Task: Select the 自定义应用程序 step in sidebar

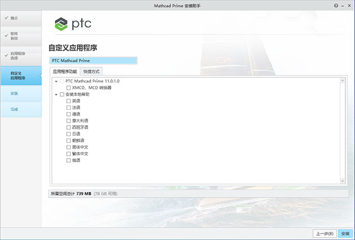Action: pos(21,75)
